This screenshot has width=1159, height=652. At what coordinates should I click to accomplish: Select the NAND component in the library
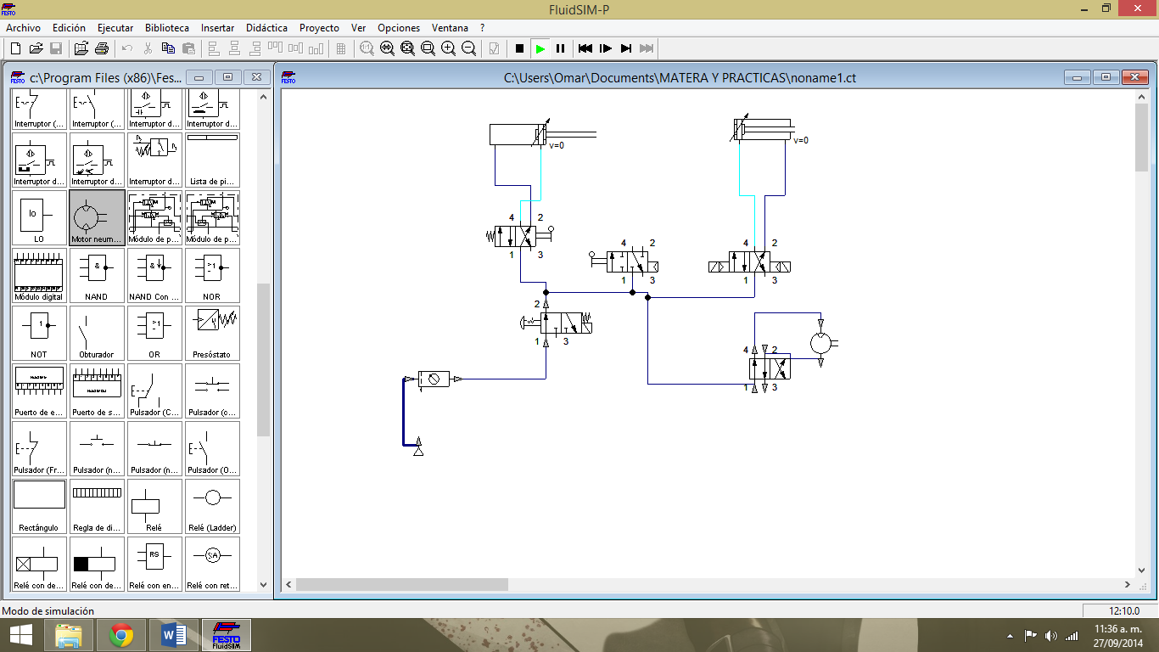pyautogui.click(x=96, y=275)
